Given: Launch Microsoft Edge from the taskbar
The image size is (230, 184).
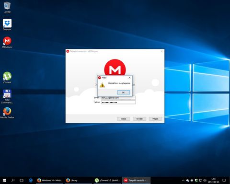Looking at the screenshot, I should 31,180.
